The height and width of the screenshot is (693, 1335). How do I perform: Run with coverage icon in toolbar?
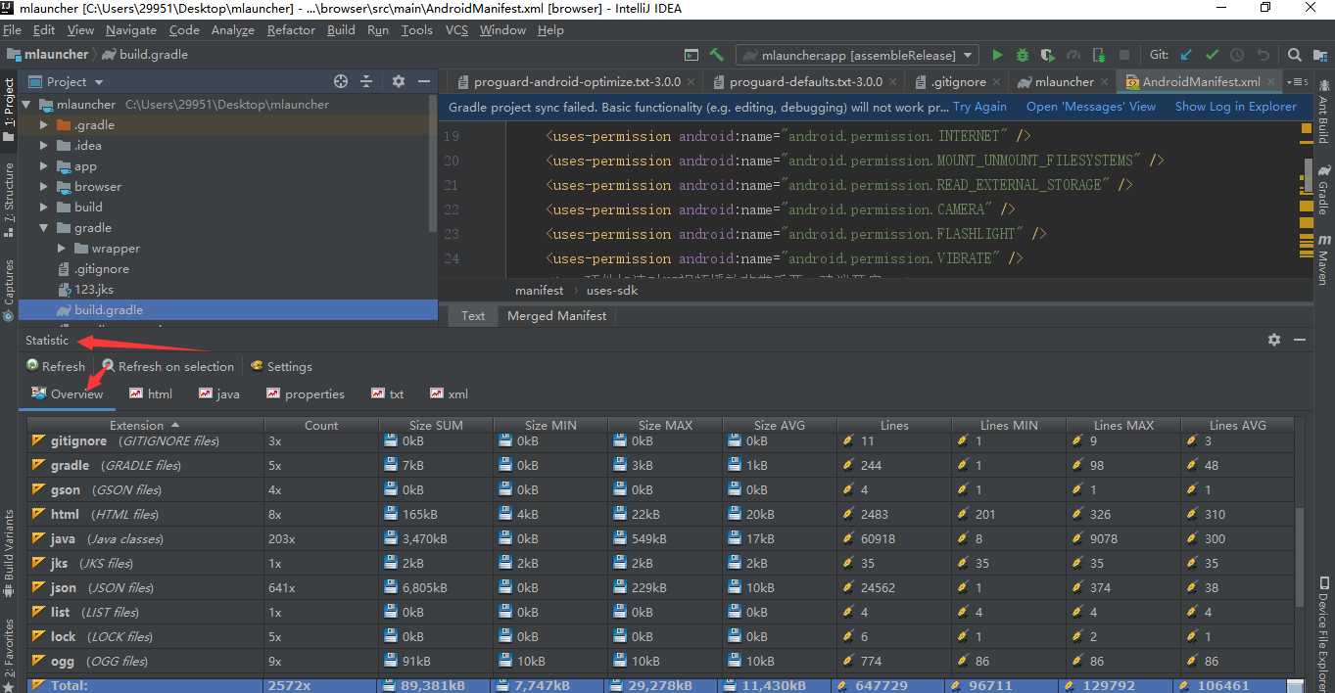click(1048, 55)
